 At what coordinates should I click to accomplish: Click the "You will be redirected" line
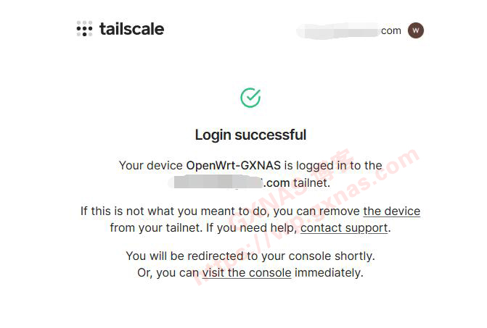coord(250,256)
